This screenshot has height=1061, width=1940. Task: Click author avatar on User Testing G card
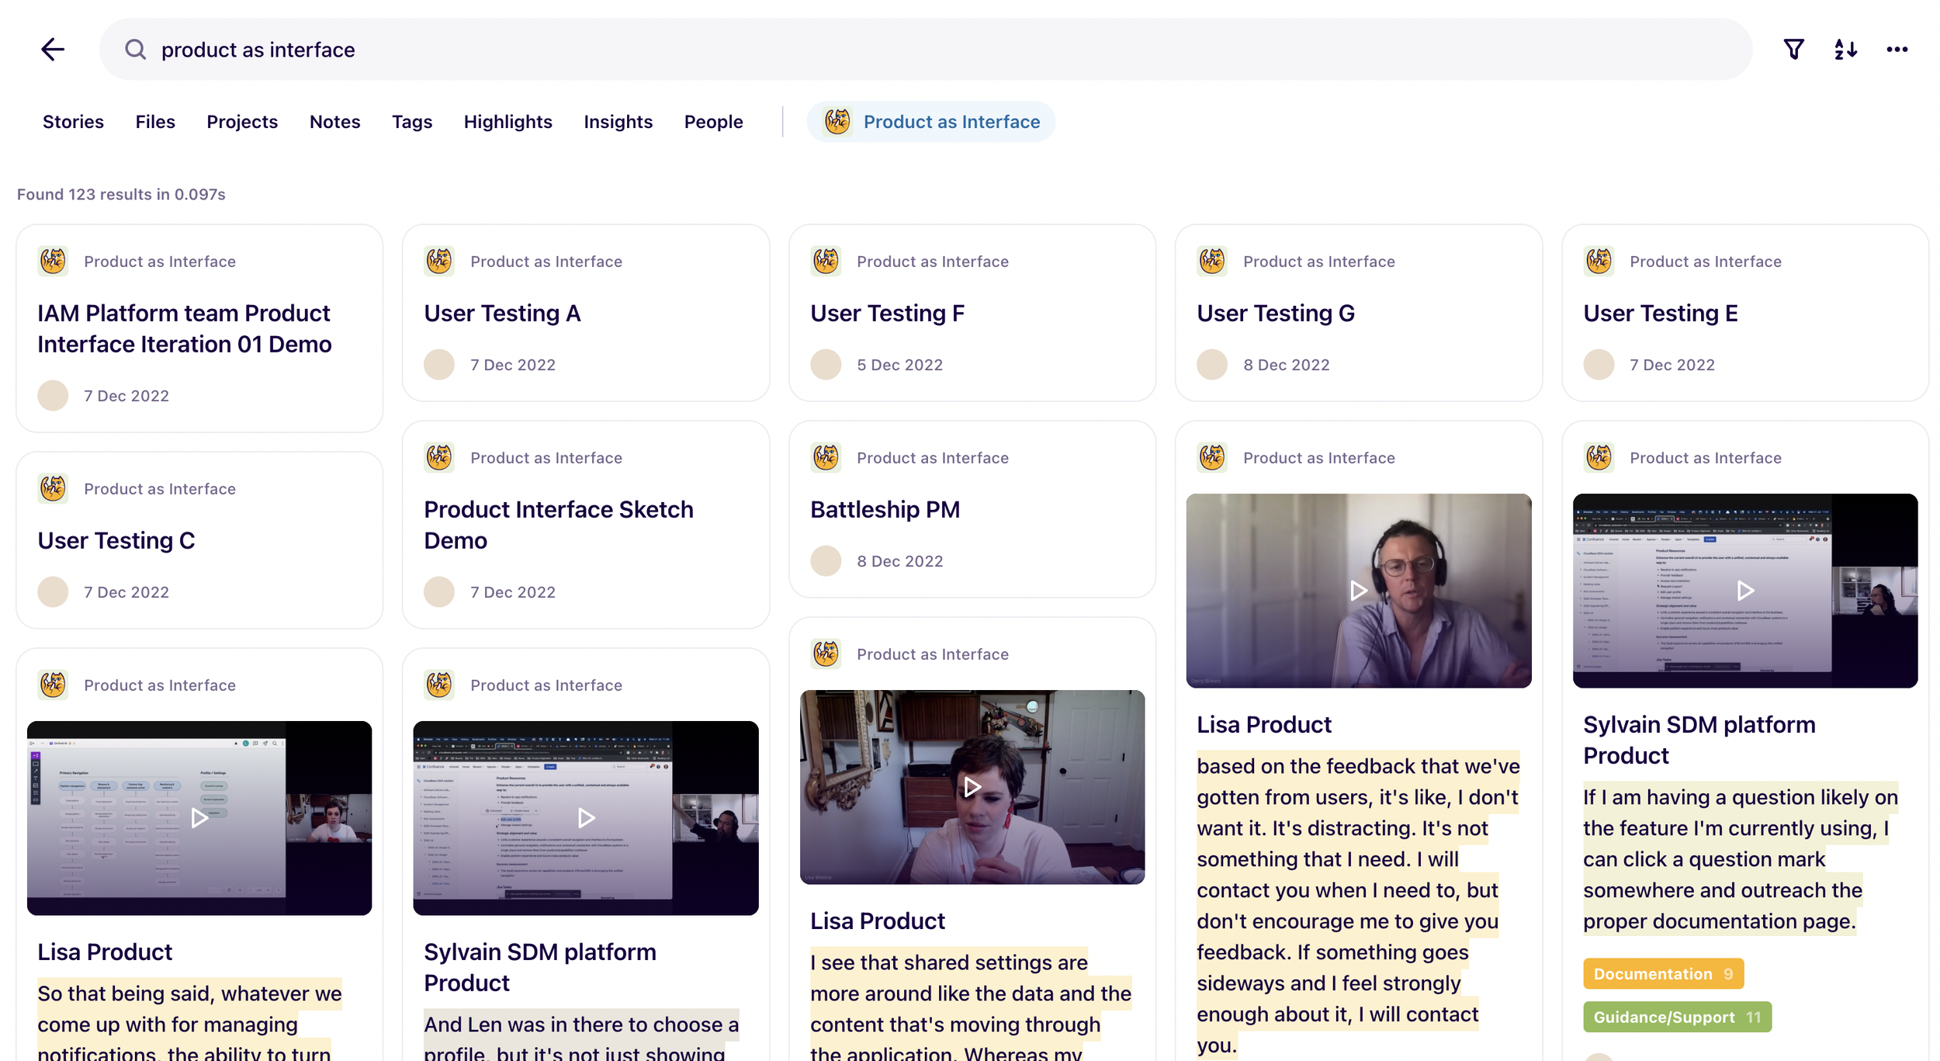pyautogui.click(x=1212, y=365)
